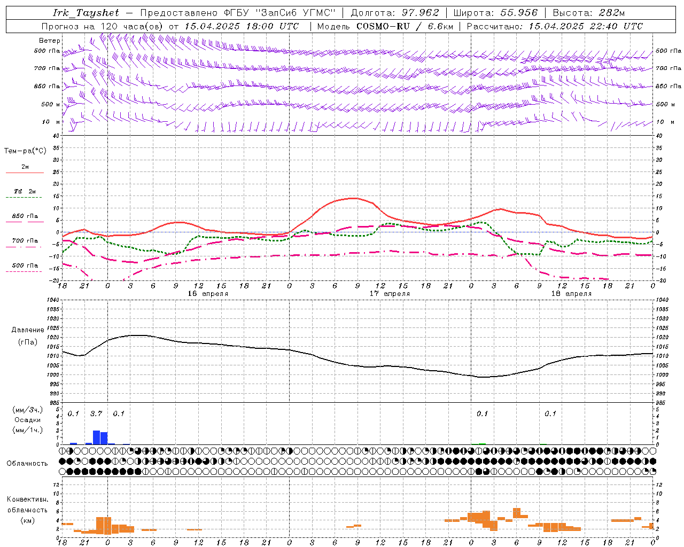
Task: Select the "(мм/1ч.)" precipitation unit label
Action: click(x=28, y=430)
